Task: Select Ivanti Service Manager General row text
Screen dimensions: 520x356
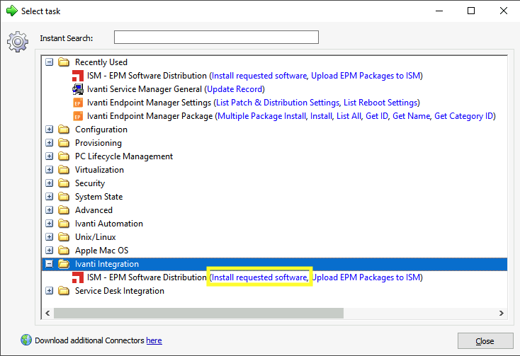Action: click(x=145, y=89)
